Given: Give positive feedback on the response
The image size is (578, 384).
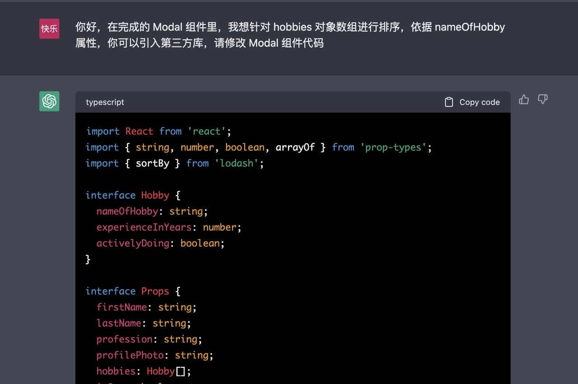Looking at the screenshot, I should point(524,99).
